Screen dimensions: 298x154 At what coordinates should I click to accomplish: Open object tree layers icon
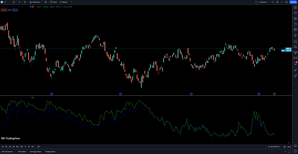(x=295, y=146)
